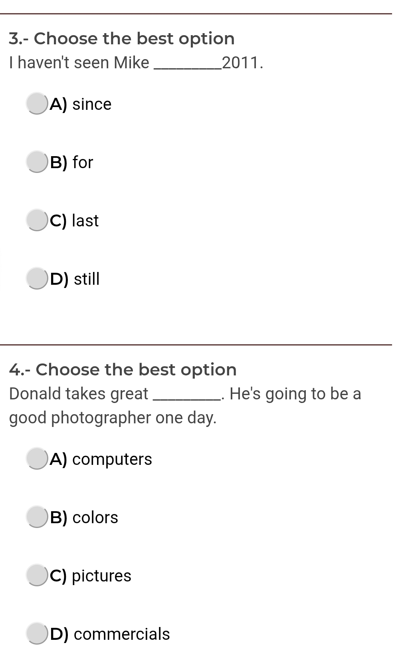
Task: Click the 'B) for' answer text
Action: (x=72, y=163)
